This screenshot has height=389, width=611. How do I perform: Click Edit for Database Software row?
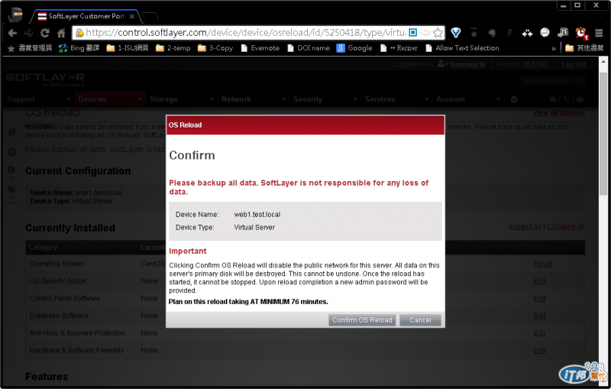click(539, 316)
